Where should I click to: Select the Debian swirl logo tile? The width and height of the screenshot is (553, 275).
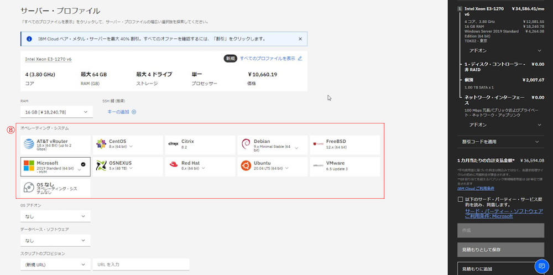[x=273, y=144]
